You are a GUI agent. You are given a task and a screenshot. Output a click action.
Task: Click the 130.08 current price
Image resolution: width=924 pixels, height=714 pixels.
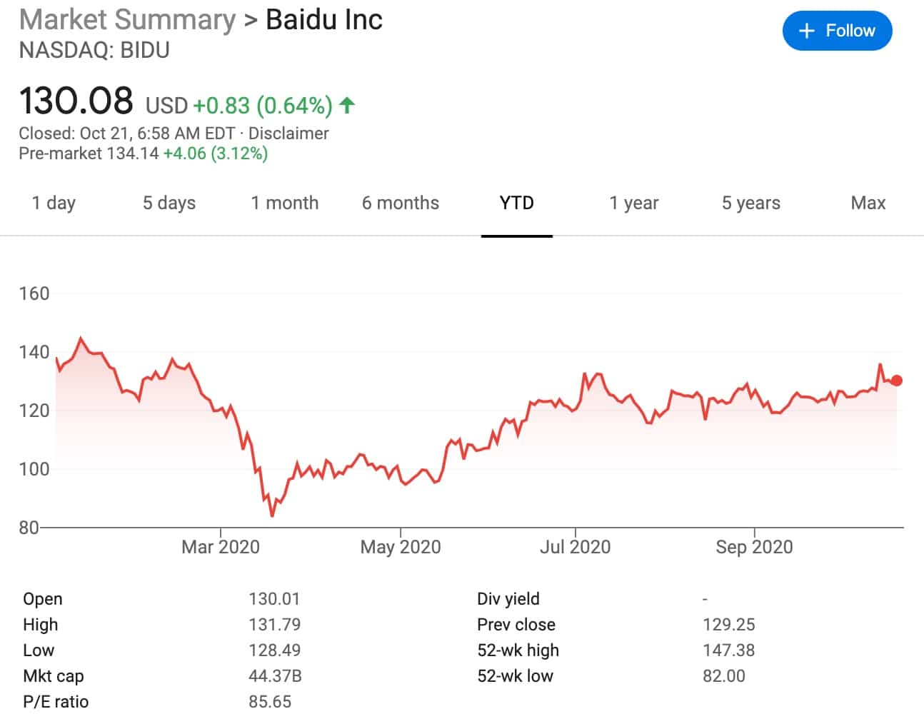(76, 101)
